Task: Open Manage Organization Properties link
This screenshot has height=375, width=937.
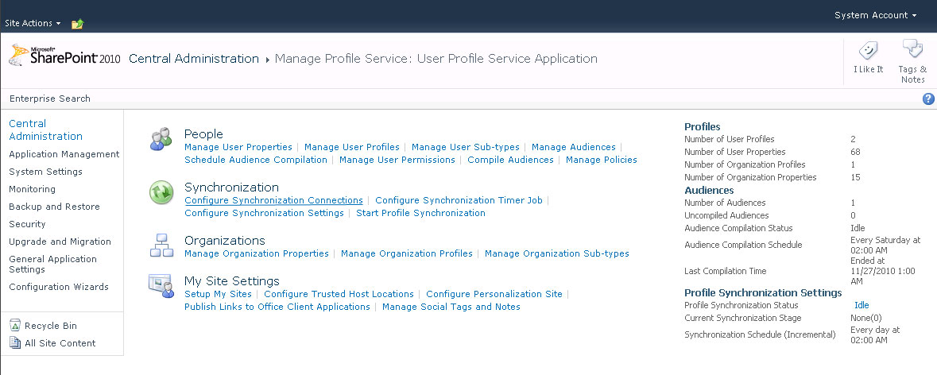Action: (257, 253)
